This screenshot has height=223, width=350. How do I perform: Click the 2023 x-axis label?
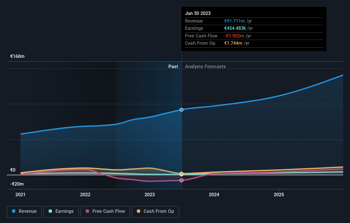(150, 194)
